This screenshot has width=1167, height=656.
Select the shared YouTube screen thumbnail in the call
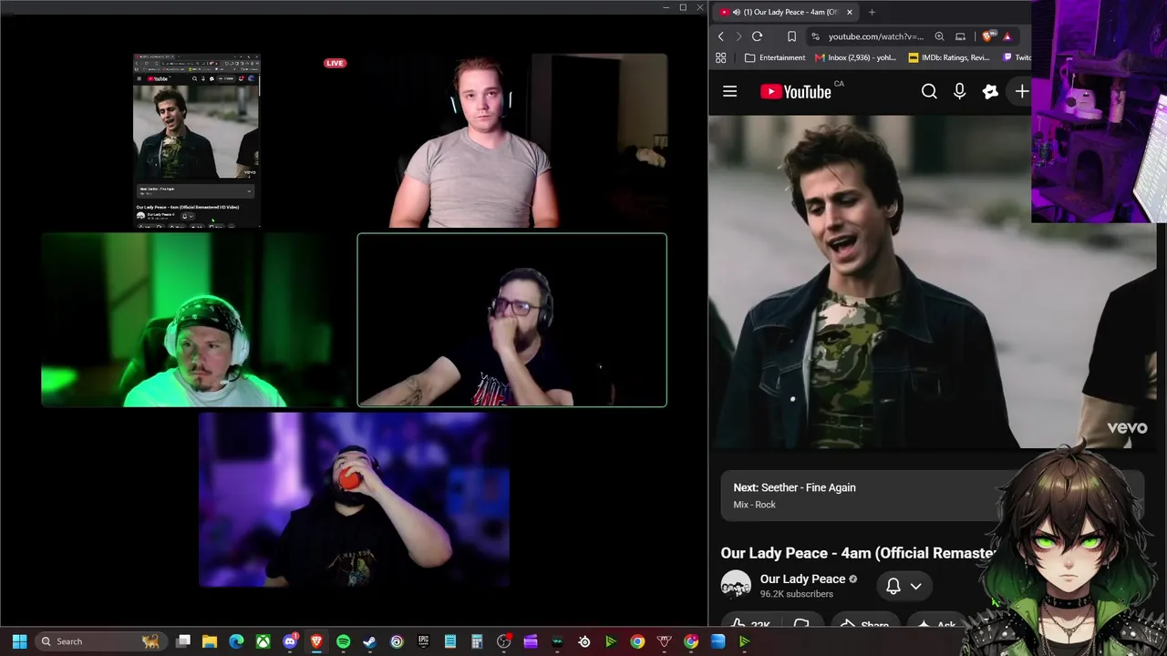(x=197, y=140)
